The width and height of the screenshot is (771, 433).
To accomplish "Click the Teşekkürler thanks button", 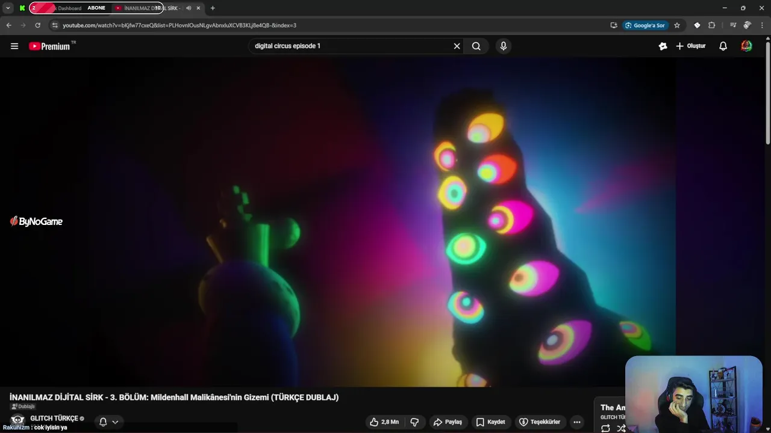I will coord(540,422).
